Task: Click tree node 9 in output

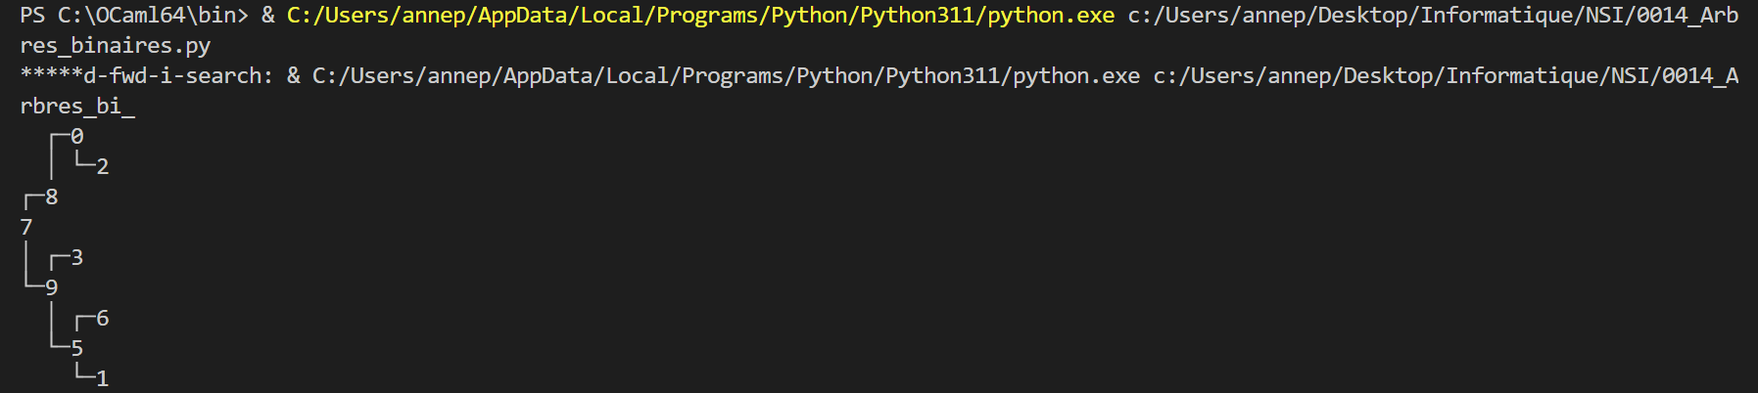Action: [52, 288]
